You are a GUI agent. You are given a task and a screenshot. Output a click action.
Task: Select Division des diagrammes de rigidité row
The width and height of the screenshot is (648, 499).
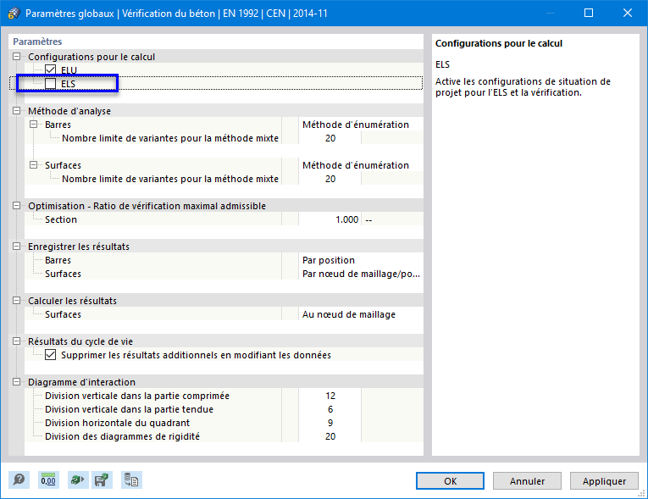[x=122, y=436]
